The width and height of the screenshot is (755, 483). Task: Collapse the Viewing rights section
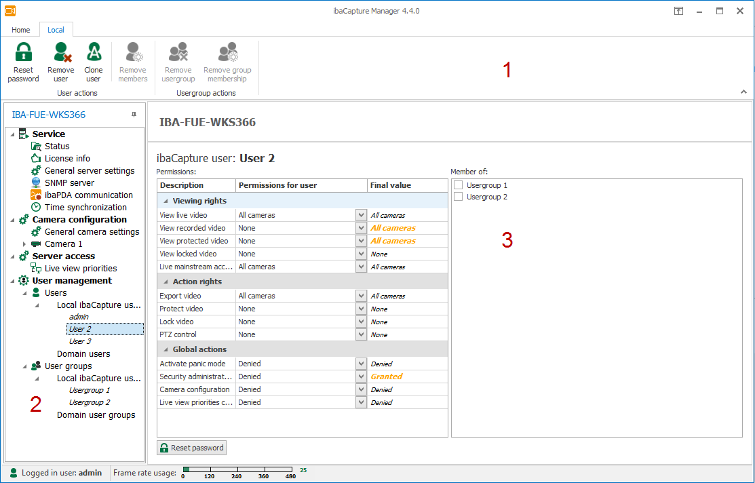click(x=166, y=201)
